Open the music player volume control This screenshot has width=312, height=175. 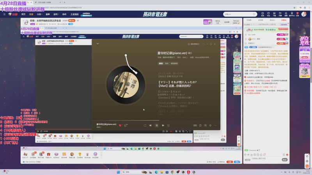coord(210,125)
